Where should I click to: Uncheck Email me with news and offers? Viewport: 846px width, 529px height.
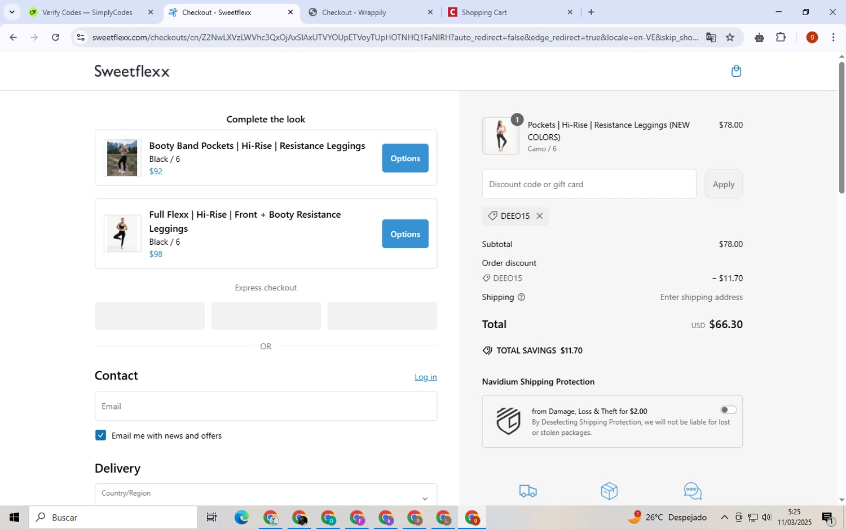[x=100, y=435]
